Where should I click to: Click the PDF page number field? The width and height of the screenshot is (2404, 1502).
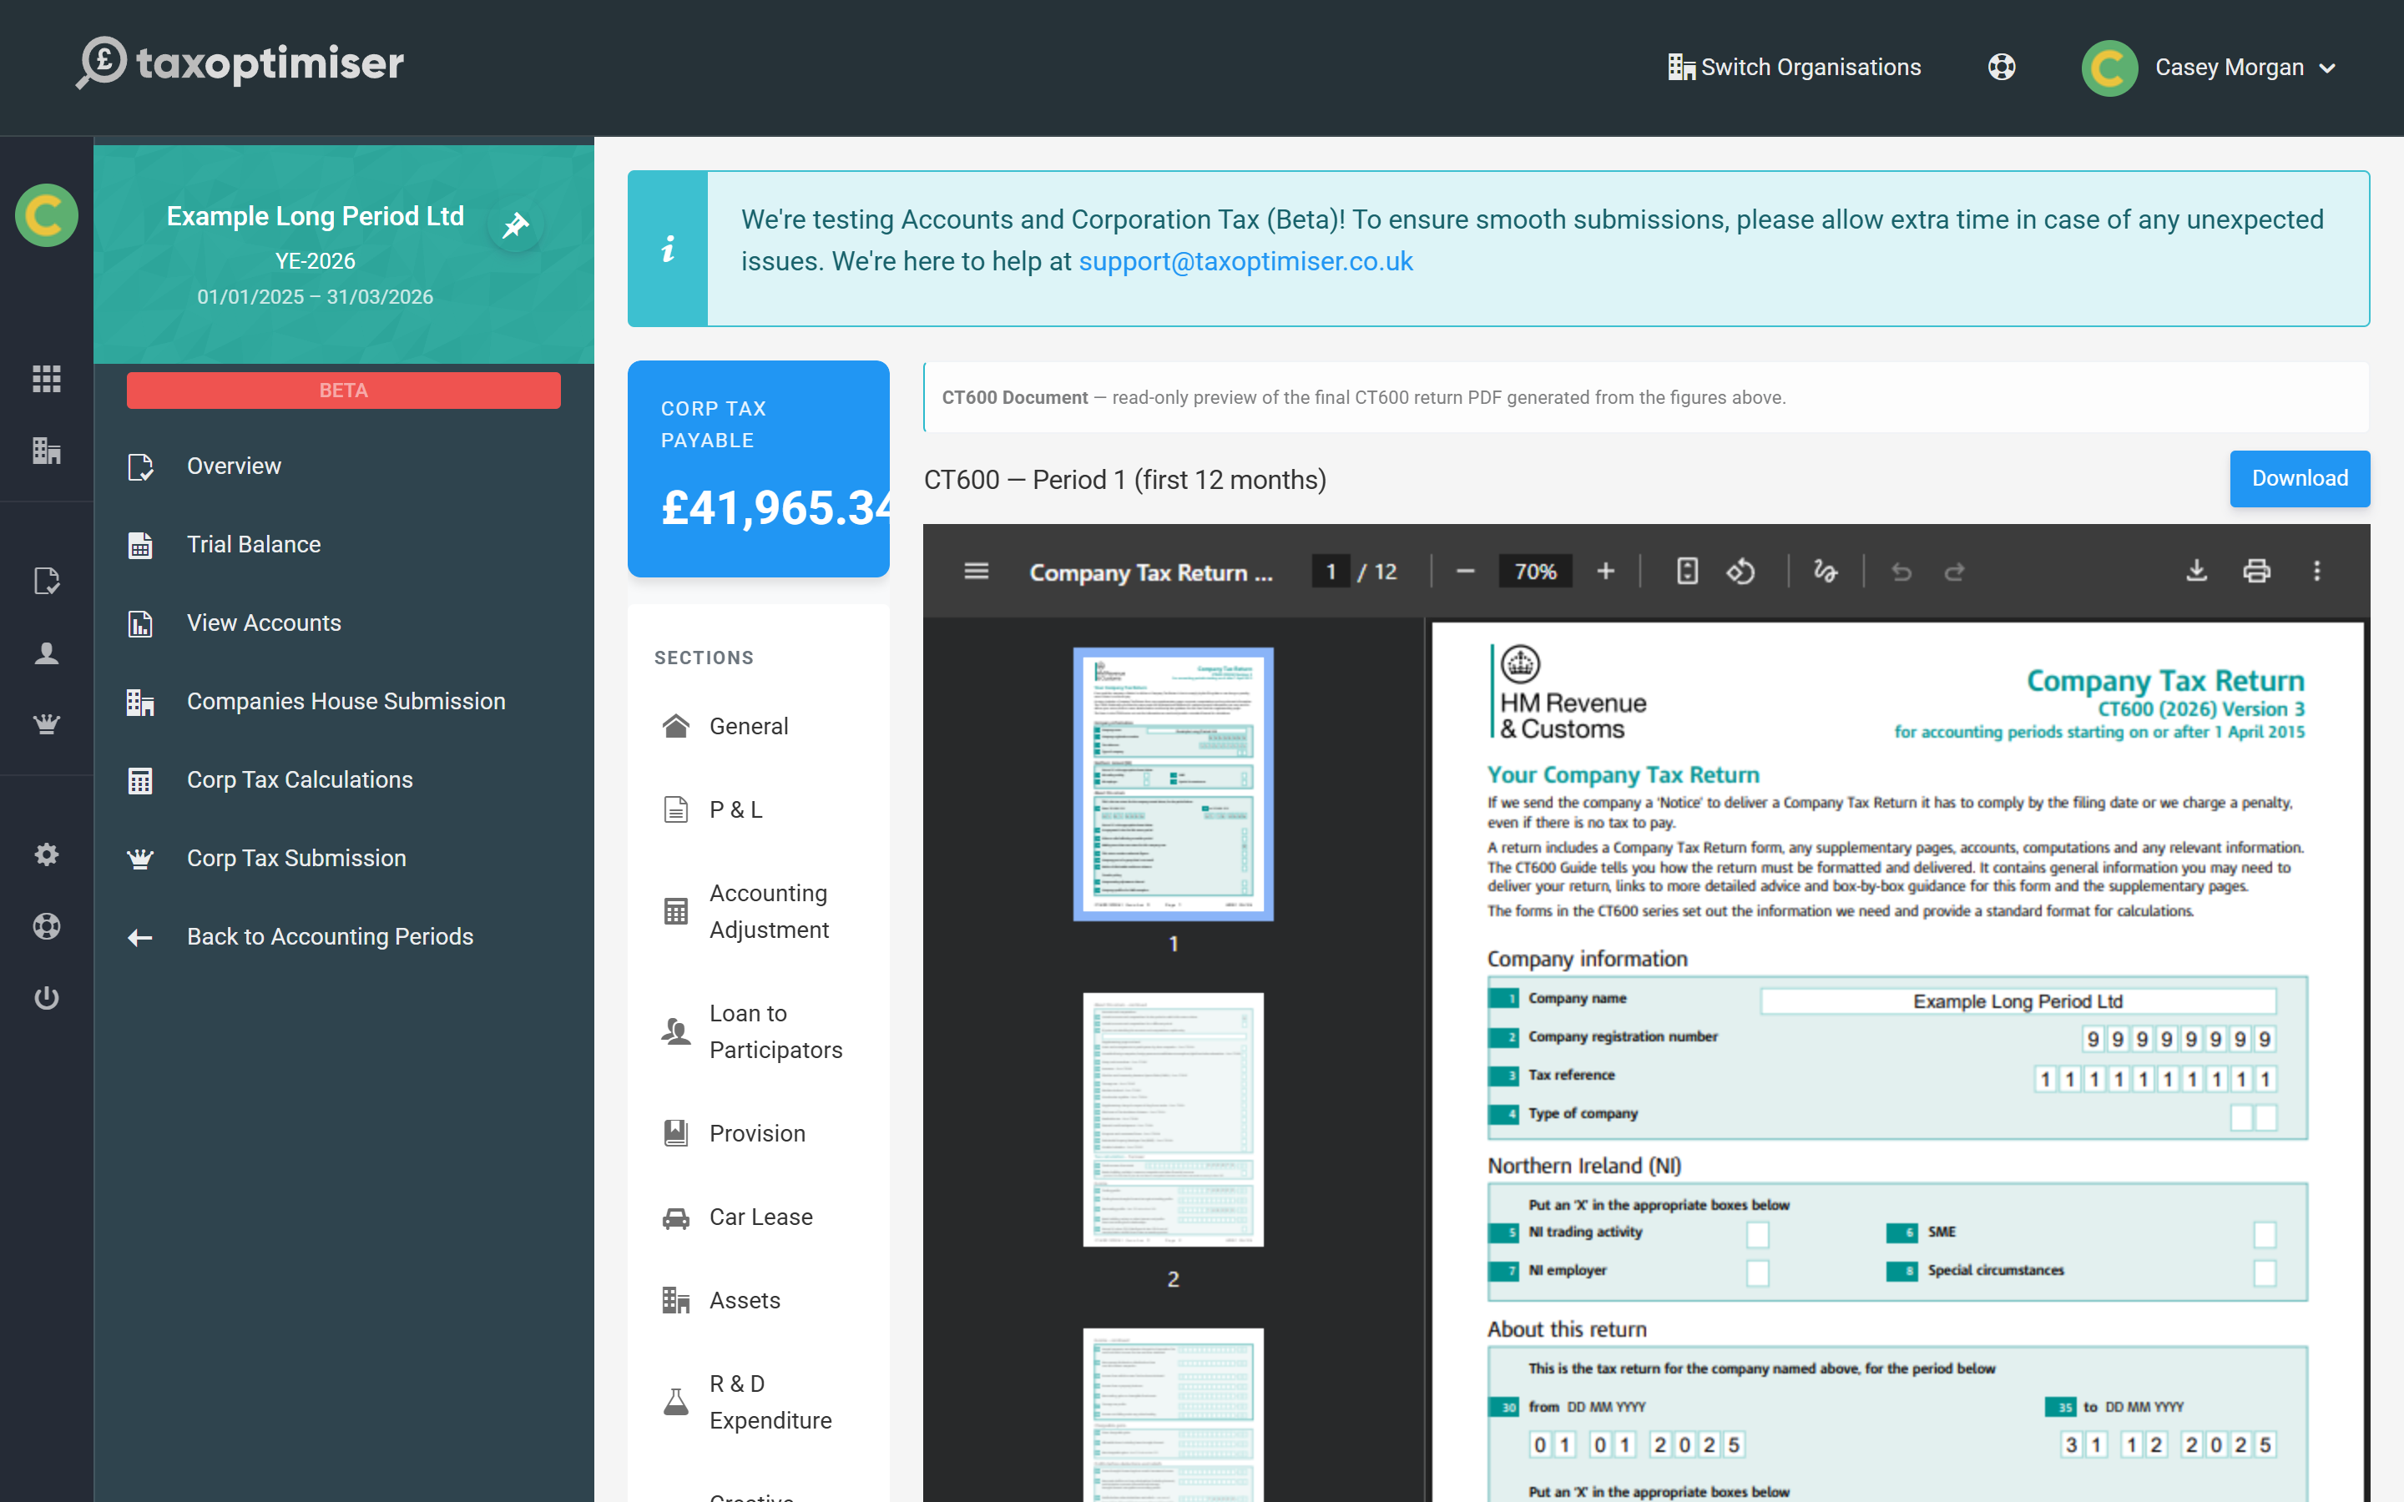(1331, 572)
